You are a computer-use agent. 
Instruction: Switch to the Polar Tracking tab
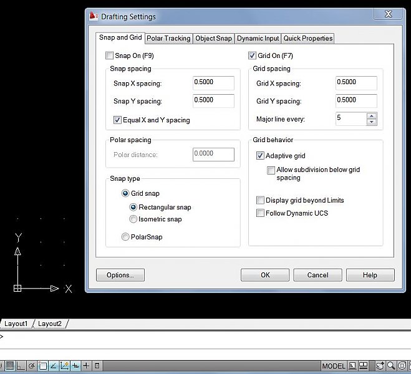coord(168,38)
